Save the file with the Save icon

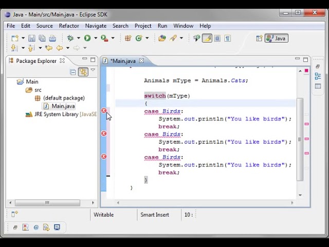[x=32, y=38]
